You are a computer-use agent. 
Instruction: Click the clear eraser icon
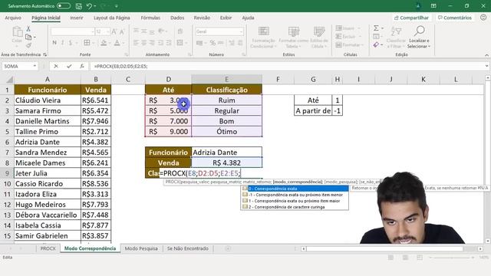(376, 45)
